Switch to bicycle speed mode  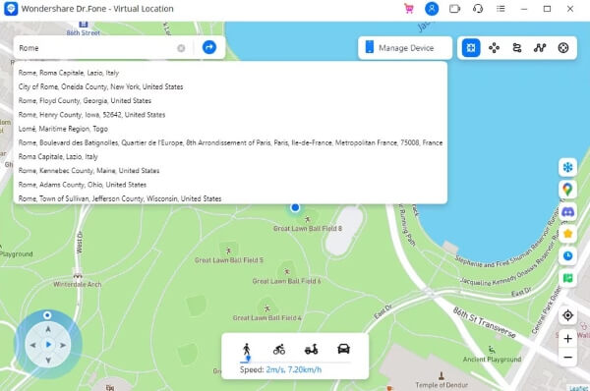point(279,350)
